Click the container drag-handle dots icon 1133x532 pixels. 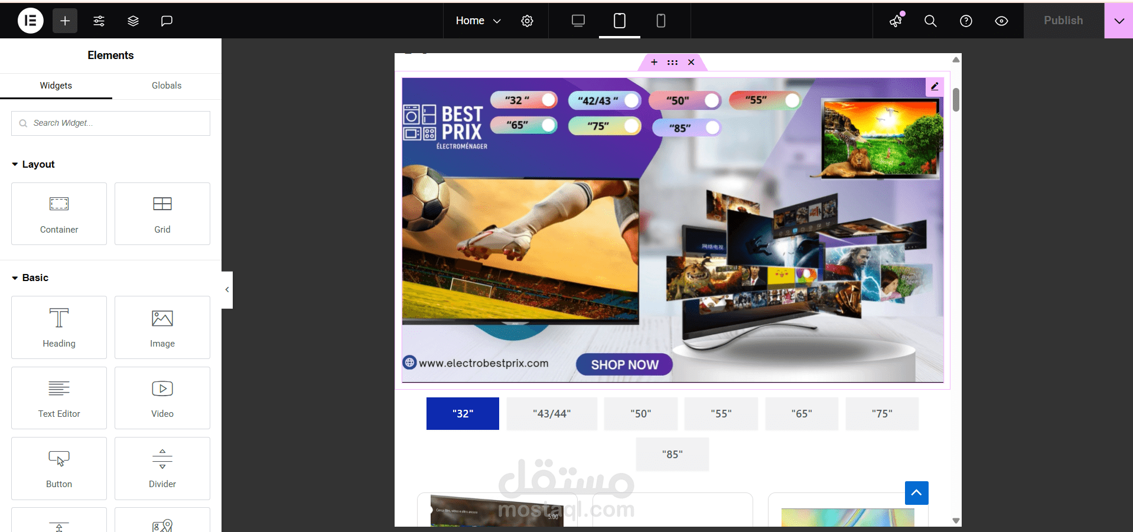coord(672,62)
